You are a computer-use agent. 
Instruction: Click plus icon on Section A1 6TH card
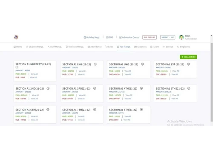coord(48,110)
